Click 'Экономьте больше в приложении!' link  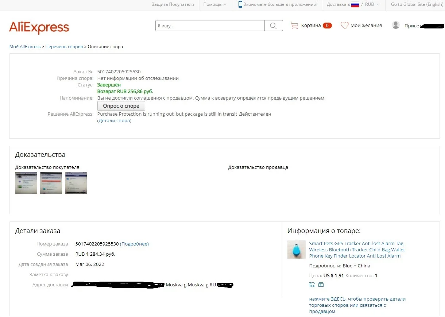click(280, 4)
